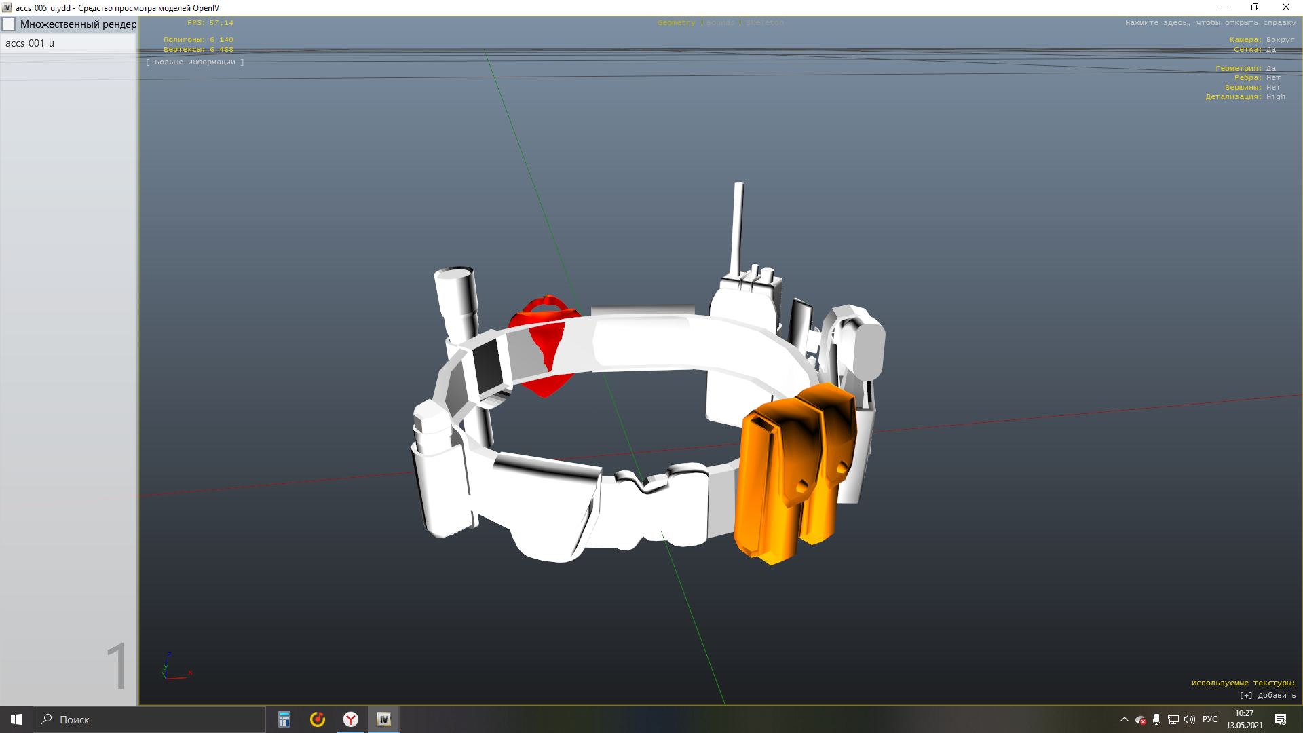Change the Детализация detail level
Viewport: 1303px width, 733px height.
point(1275,97)
